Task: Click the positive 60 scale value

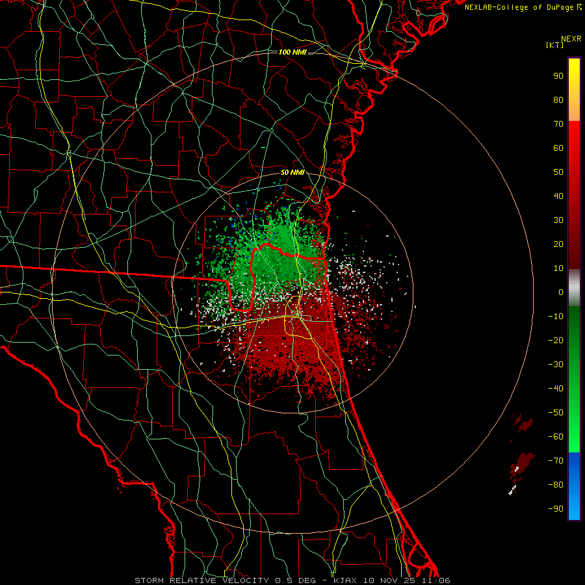Action: (x=558, y=148)
